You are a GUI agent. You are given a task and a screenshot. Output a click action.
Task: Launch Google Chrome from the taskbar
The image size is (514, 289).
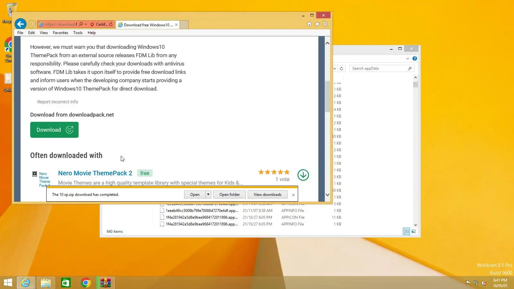pos(86,283)
